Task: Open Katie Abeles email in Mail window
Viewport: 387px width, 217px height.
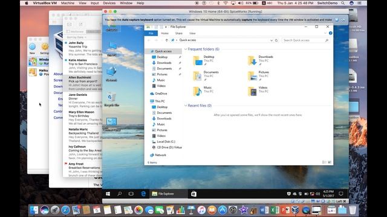Action: [x=83, y=66]
